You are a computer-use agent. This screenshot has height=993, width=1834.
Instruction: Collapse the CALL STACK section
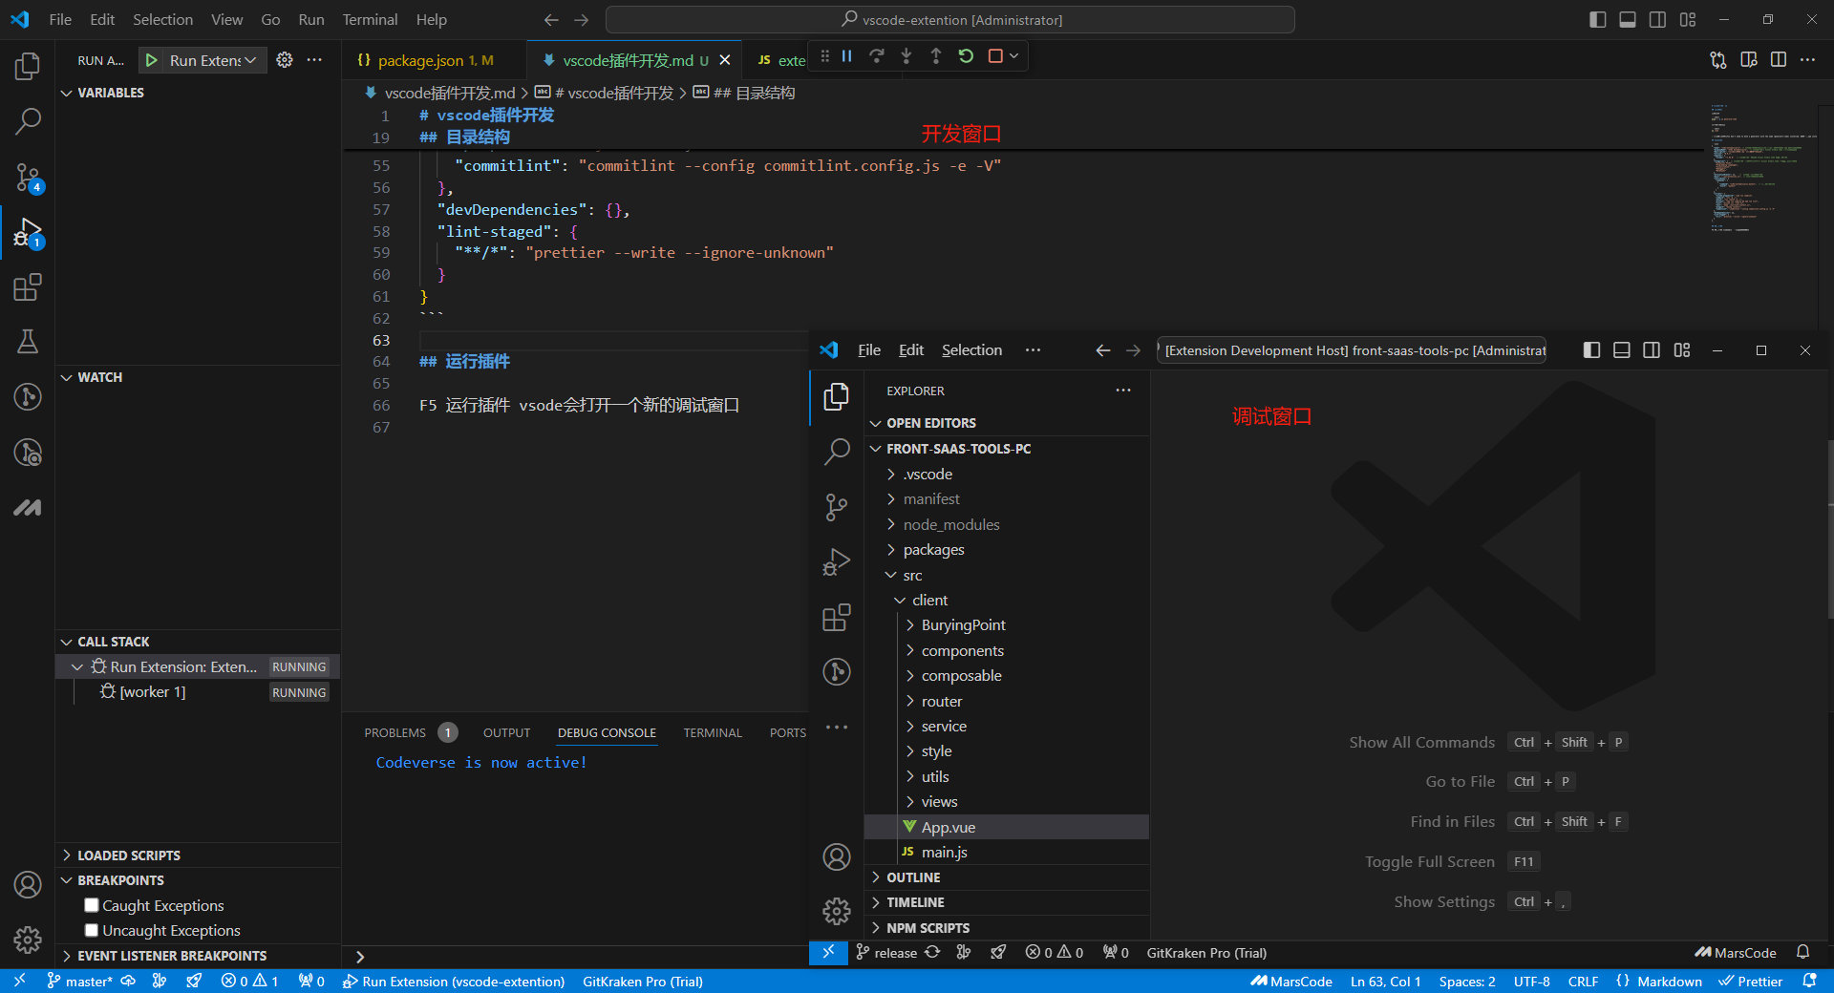pyautogui.click(x=199, y=642)
